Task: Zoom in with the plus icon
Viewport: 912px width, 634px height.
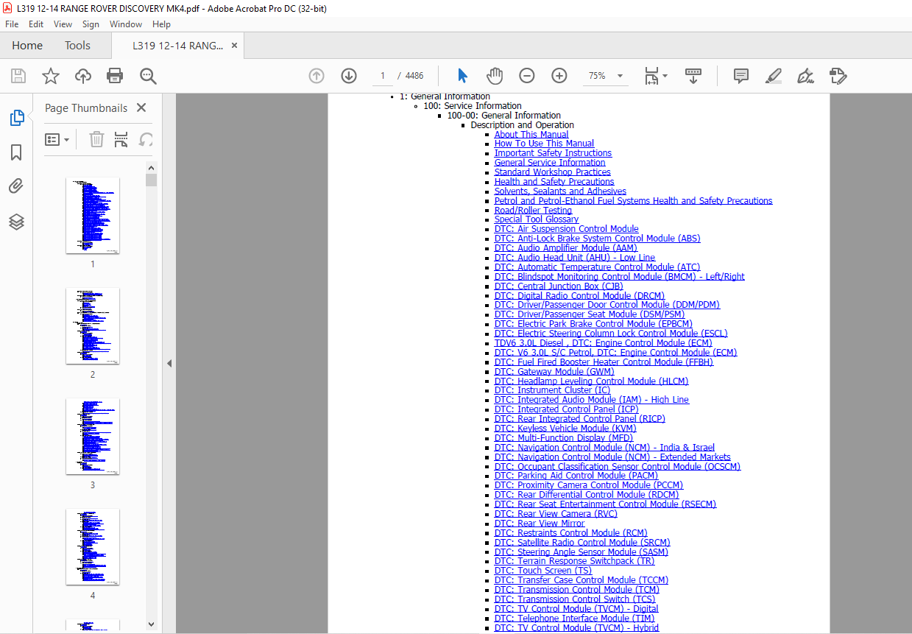Action: point(559,76)
